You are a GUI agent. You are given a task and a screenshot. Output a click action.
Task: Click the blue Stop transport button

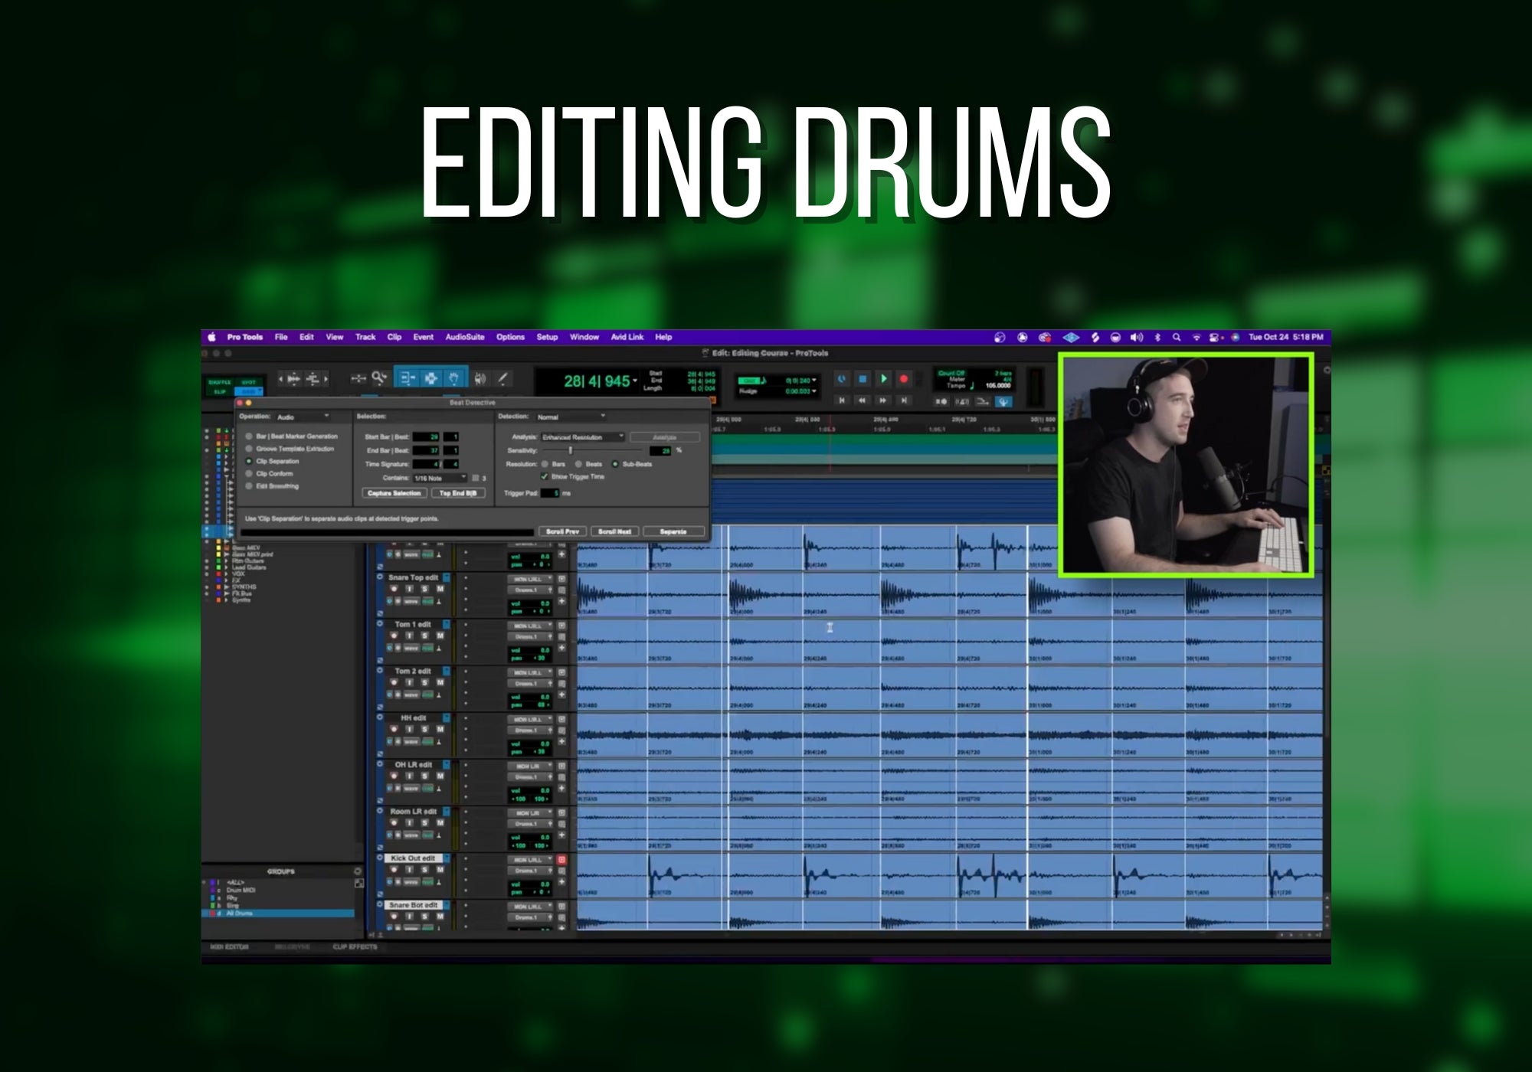pos(863,379)
